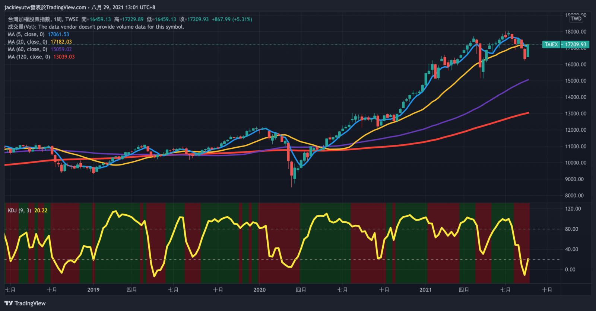Image resolution: width=596 pixels, height=311 pixels.
Task: Select the MA (20, close, 0) indicator legend
Action: tap(28, 42)
